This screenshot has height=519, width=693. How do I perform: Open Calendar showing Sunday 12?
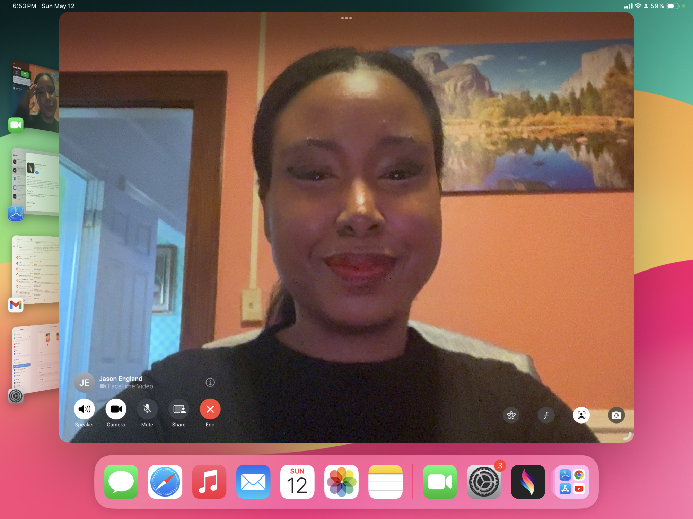pyautogui.click(x=297, y=481)
